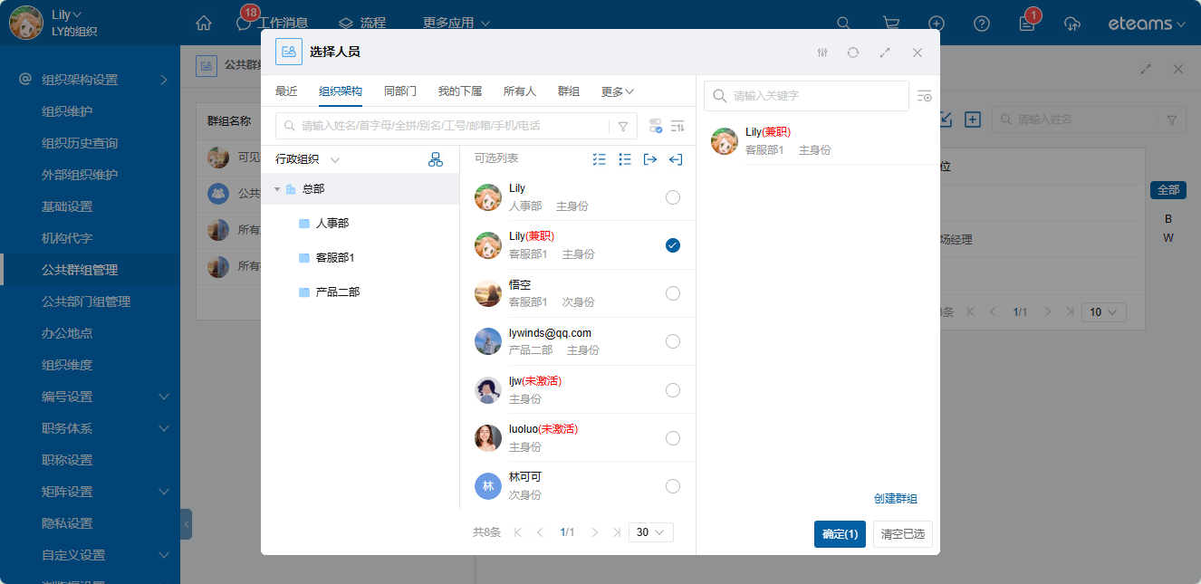Screen dimensions: 1201x584
Task: Open the help question mark icon
Action: coord(982,24)
